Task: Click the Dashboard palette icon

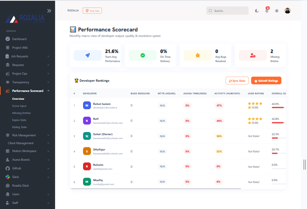Action: point(7,39)
